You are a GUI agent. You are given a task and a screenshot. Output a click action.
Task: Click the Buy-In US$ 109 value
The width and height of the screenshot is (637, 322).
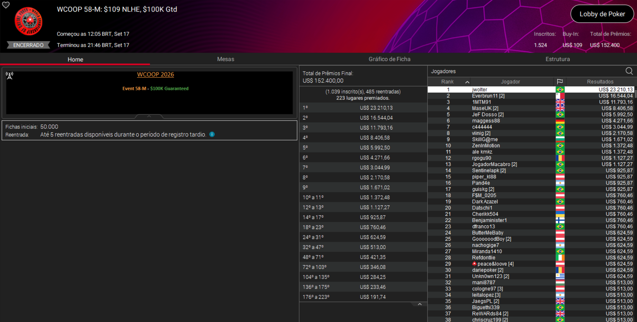572,45
